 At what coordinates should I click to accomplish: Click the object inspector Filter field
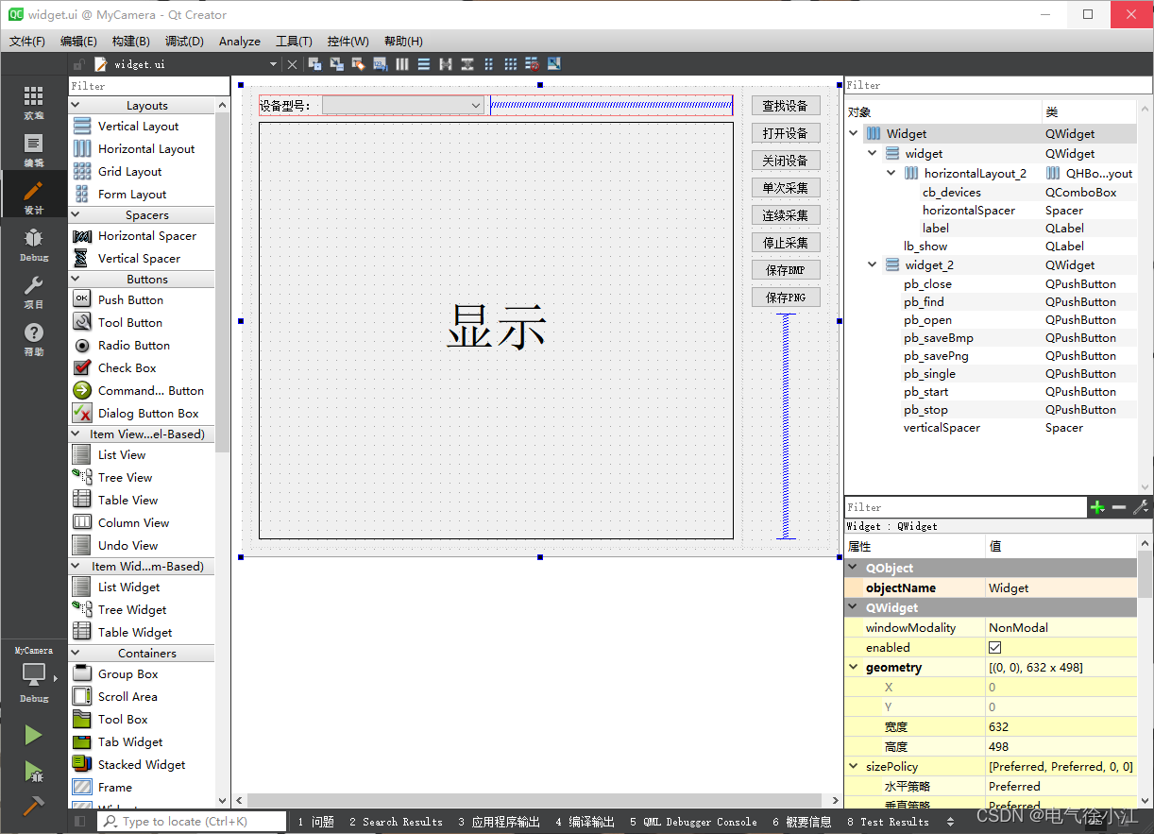click(x=998, y=85)
